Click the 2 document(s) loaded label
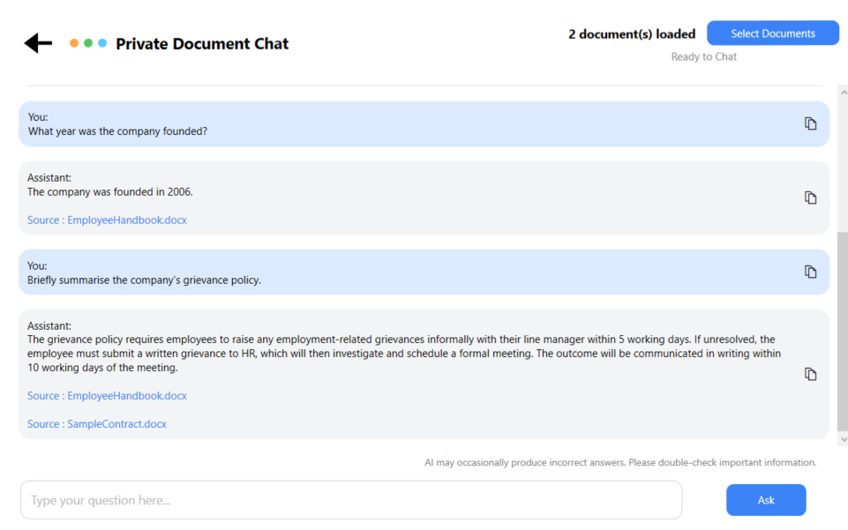Image resolution: width=848 pixels, height=530 pixels. point(632,34)
